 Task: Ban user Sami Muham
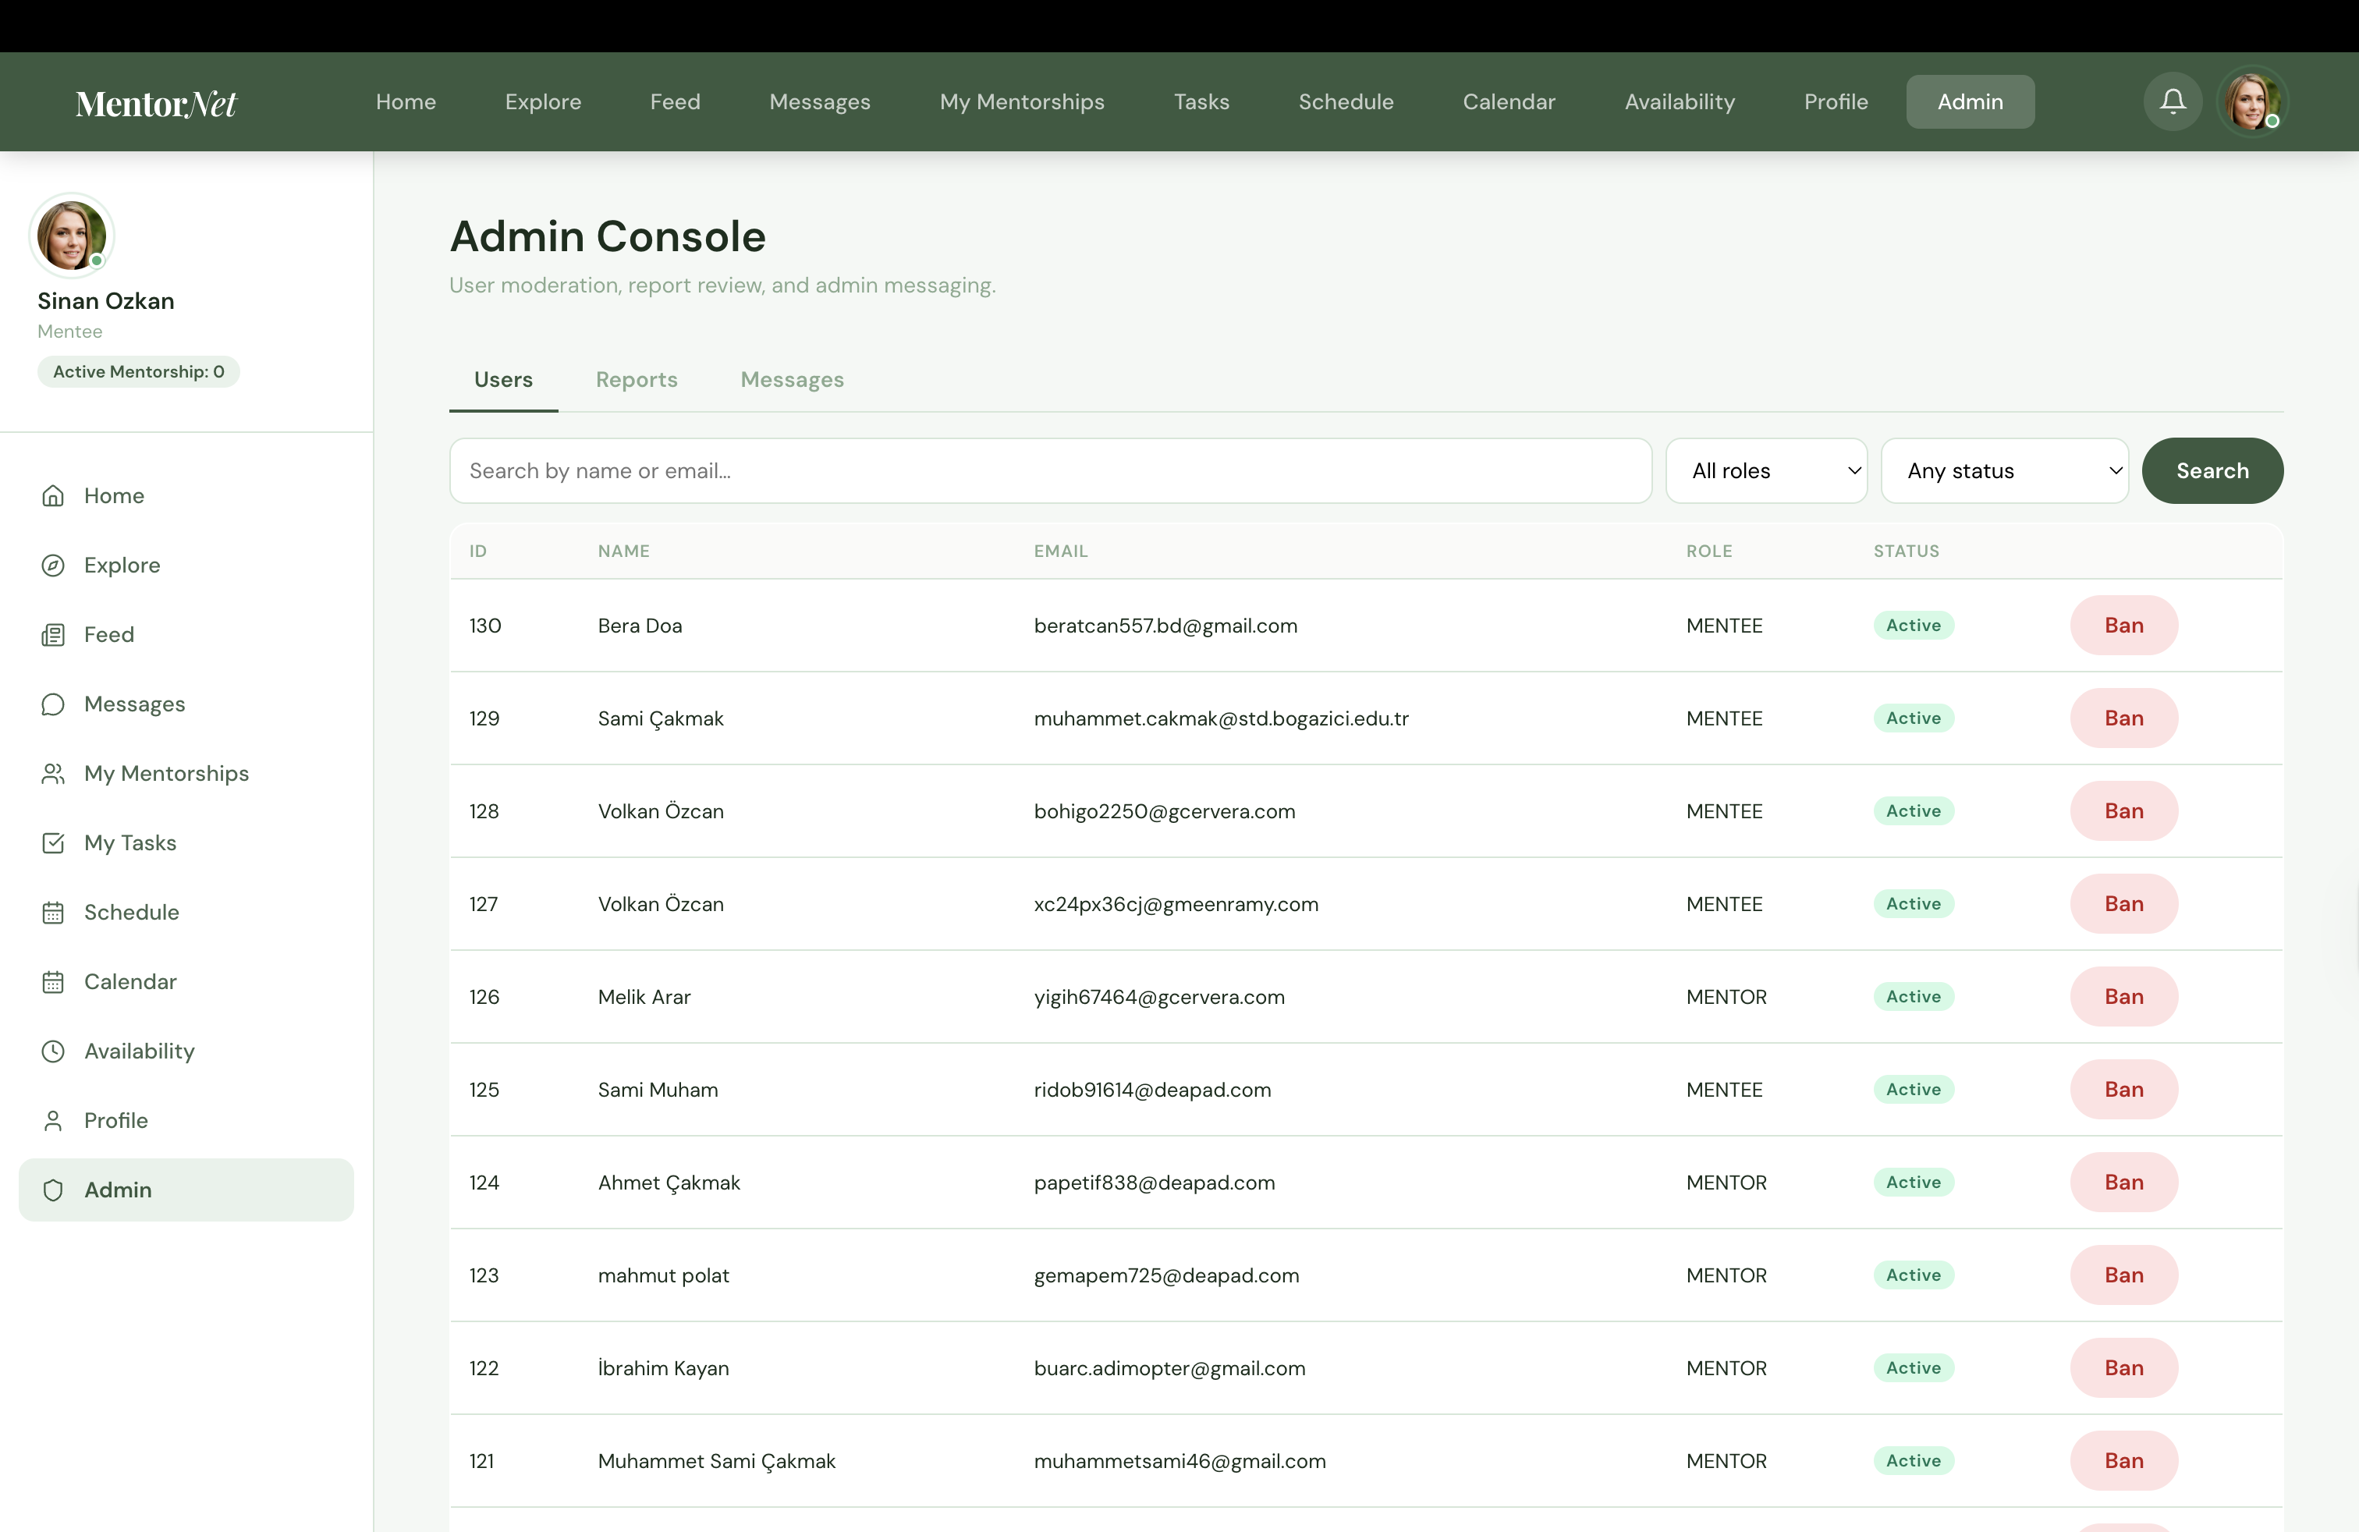coord(2123,1089)
